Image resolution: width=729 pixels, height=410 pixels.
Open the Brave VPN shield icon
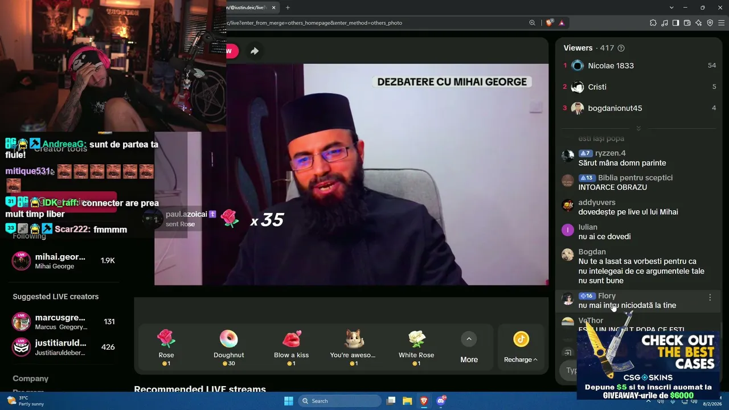pyautogui.click(x=710, y=23)
